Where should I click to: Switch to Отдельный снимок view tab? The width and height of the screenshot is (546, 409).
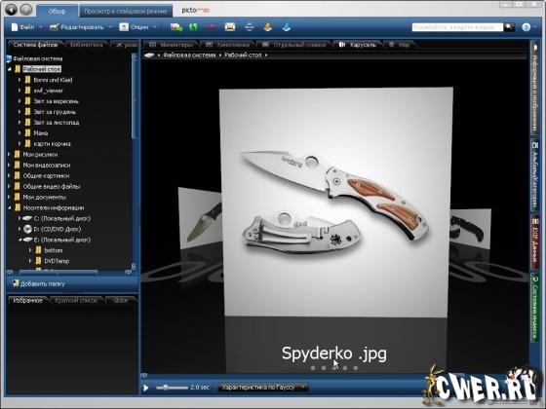[x=294, y=45]
